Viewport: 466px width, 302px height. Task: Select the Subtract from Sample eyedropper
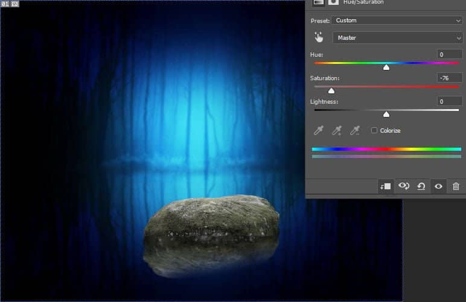(x=356, y=130)
